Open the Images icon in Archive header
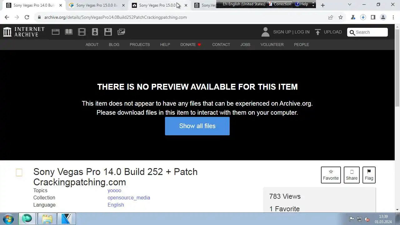The width and height of the screenshot is (400, 225). [x=121, y=32]
